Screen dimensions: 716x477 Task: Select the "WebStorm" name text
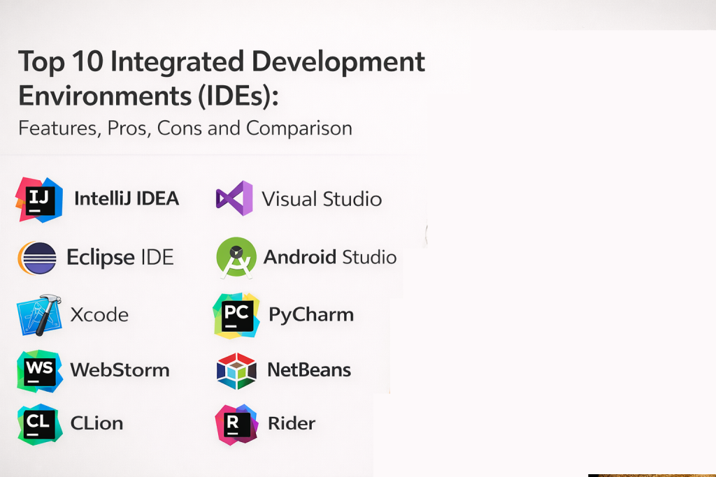pyautogui.click(x=120, y=369)
